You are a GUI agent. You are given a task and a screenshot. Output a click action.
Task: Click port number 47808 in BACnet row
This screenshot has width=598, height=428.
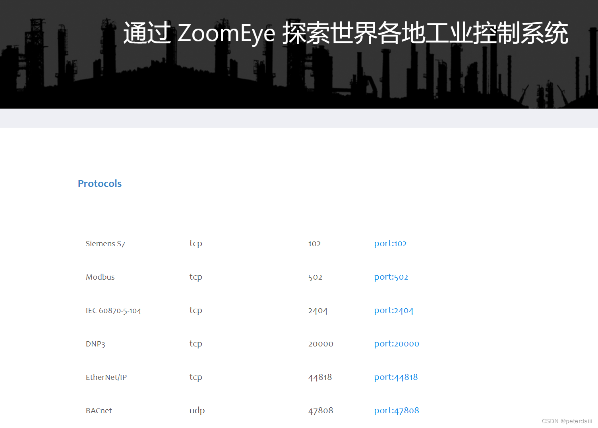tap(321, 410)
